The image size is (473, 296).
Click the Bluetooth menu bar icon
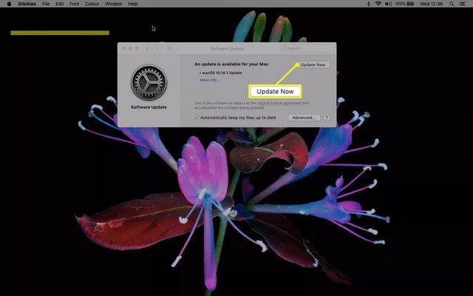369,4
